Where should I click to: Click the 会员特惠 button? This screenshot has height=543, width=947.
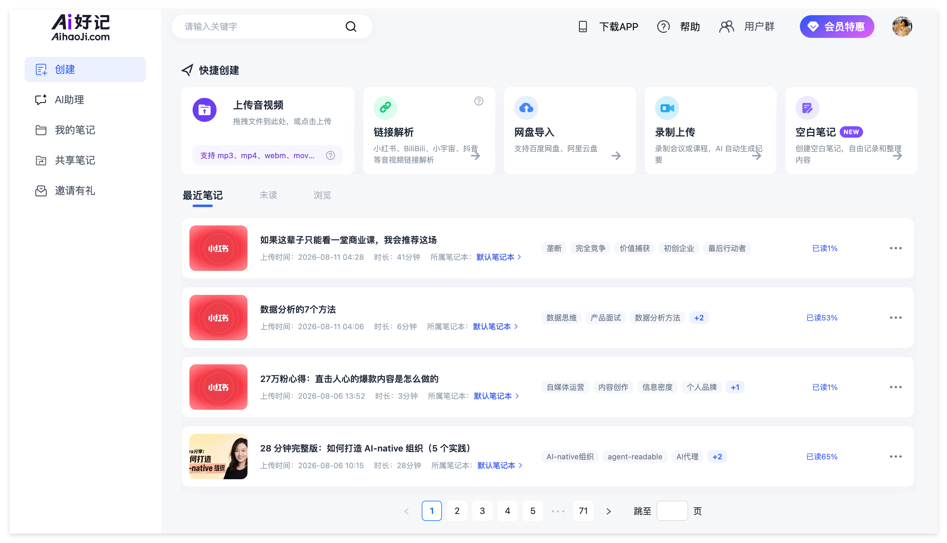click(837, 27)
